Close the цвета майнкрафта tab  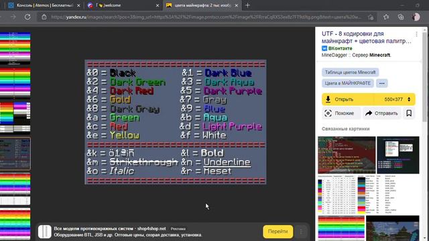pos(237,5)
